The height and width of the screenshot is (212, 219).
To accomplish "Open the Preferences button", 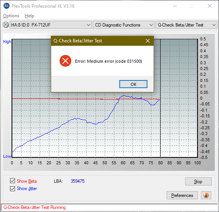I will coord(182,195).
